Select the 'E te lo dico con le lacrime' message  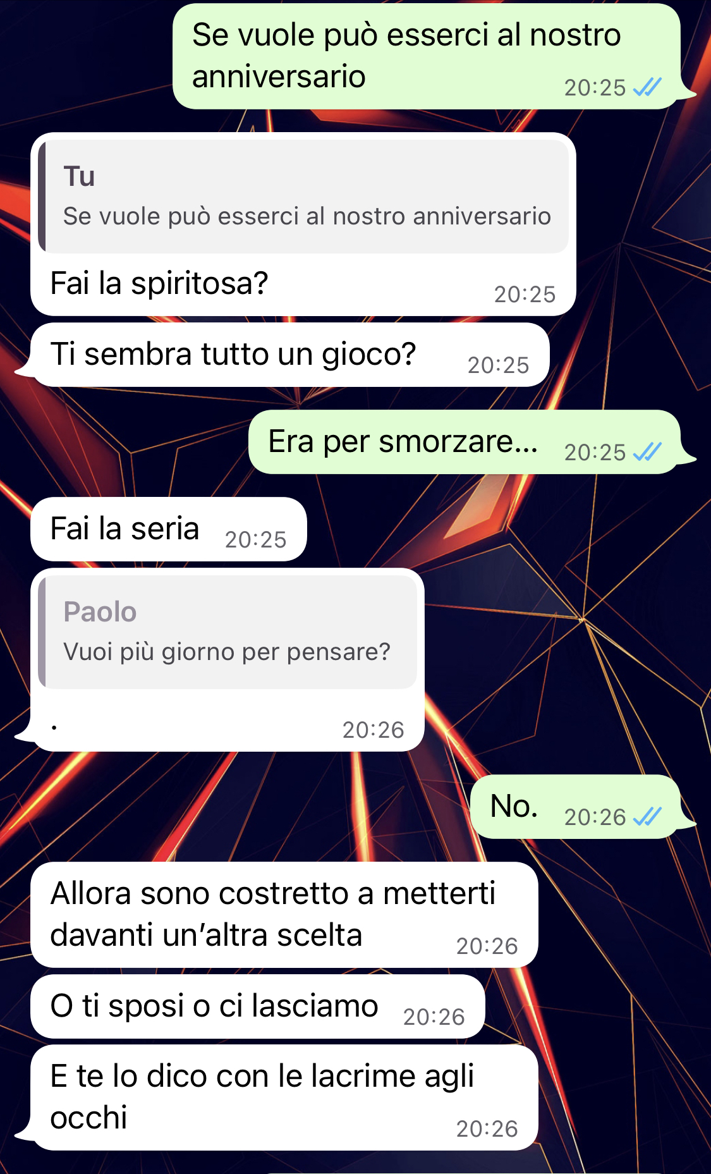284,1098
